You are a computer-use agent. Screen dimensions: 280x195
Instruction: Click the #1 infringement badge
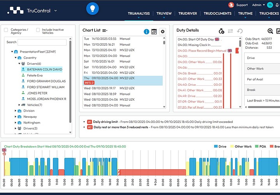tap(90, 122)
